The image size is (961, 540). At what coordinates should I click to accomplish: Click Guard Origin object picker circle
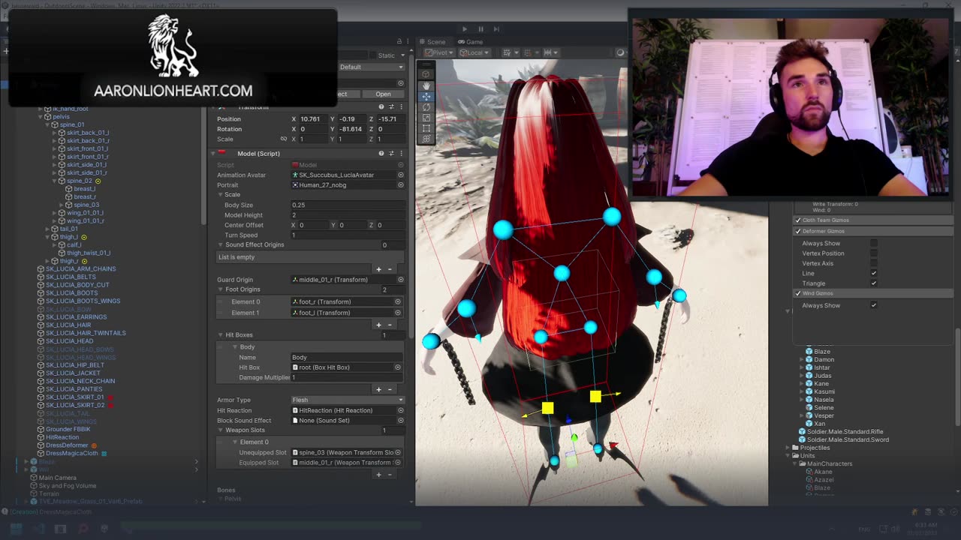401,280
